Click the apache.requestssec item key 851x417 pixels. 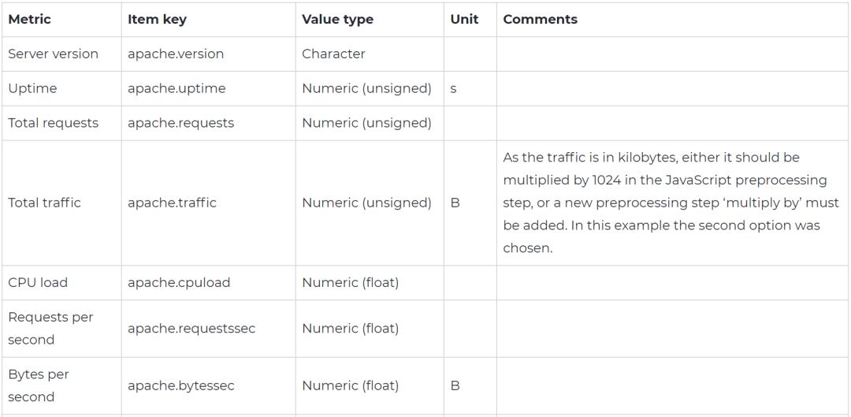pos(191,328)
